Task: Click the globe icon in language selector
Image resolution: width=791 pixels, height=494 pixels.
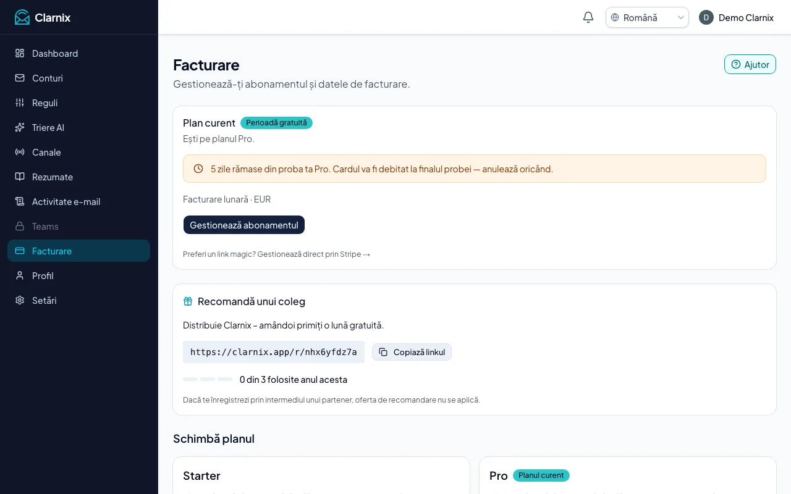Action: click(615, 17)
